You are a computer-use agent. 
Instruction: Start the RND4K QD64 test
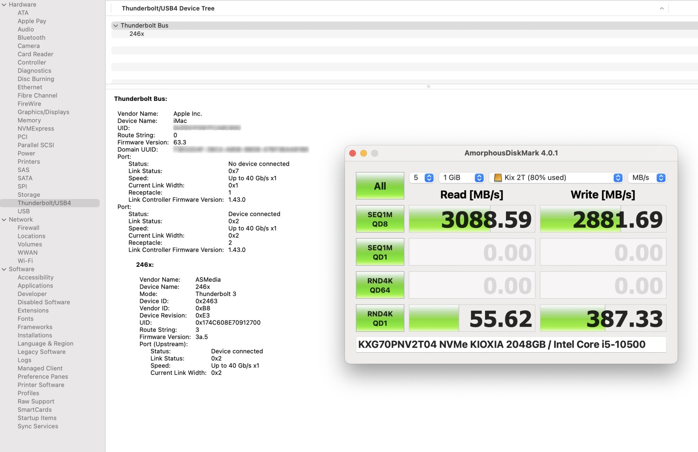(380, 285)
